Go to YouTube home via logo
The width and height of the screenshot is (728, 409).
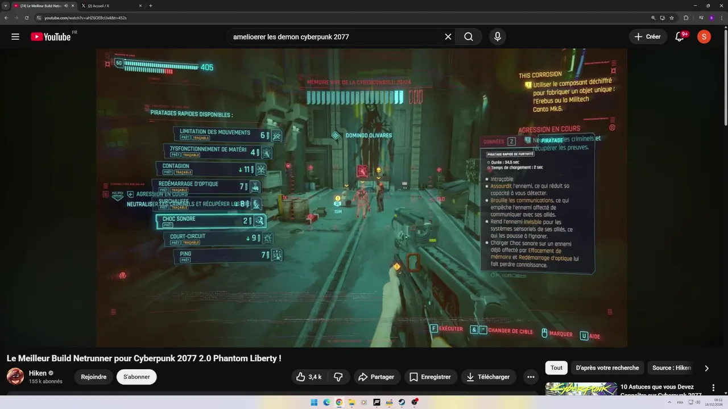[51, 37]
